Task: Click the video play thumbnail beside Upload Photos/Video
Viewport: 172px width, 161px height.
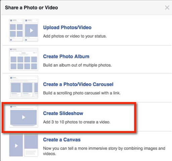Action: pyautogui.click(x=31, y=30)
